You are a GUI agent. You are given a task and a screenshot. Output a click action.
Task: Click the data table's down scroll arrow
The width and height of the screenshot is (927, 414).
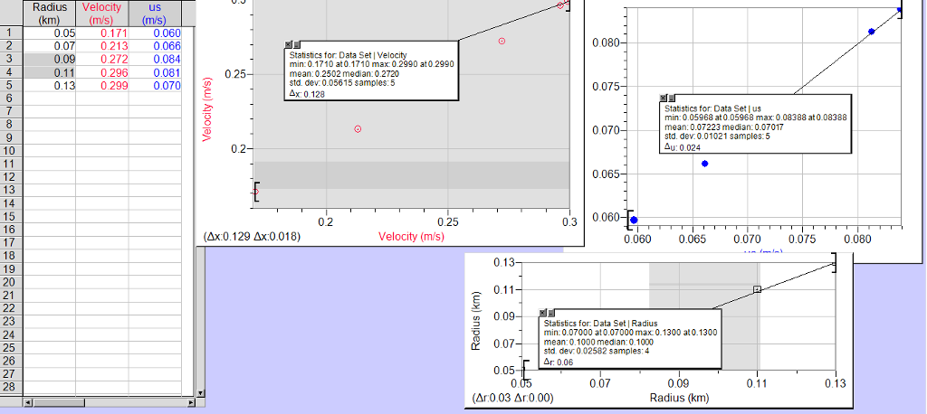tap(200, 392)
